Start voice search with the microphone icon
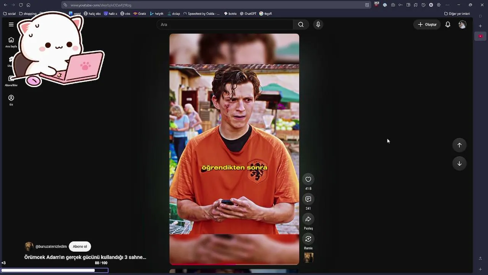 point(318,24)
